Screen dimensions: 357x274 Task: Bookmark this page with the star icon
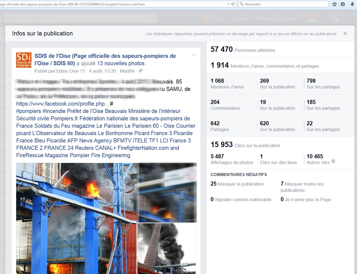334,4
